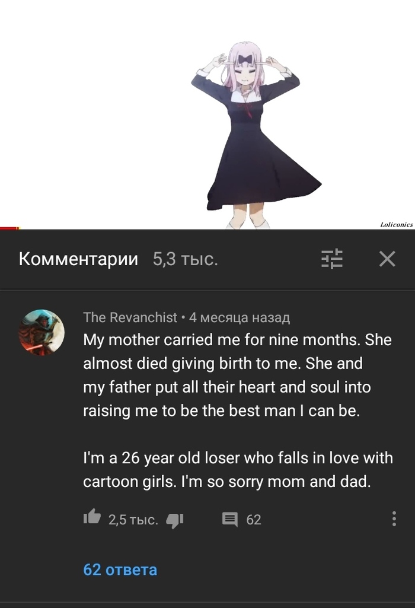Click the reply count 62 beside bubble
The width and height of the screenshot is (415, 608).
point(254,520)
